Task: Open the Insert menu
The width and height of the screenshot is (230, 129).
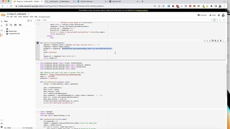Action: pos(20,17)
